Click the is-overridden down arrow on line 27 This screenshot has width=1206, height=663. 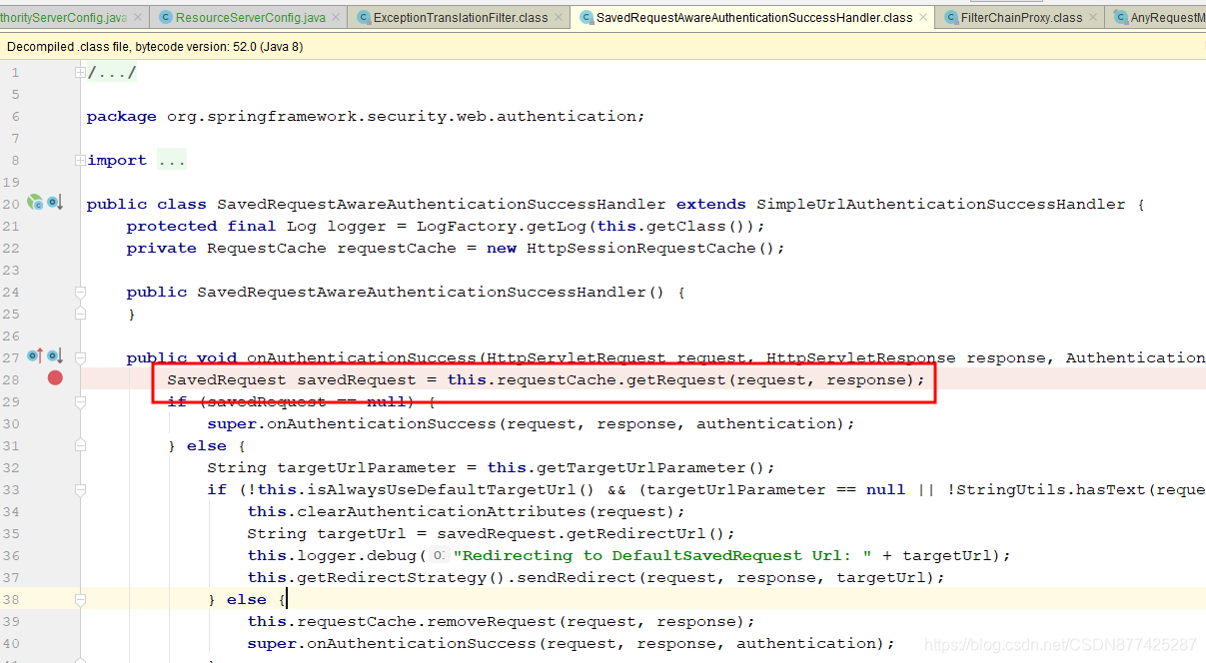(55, 356)
